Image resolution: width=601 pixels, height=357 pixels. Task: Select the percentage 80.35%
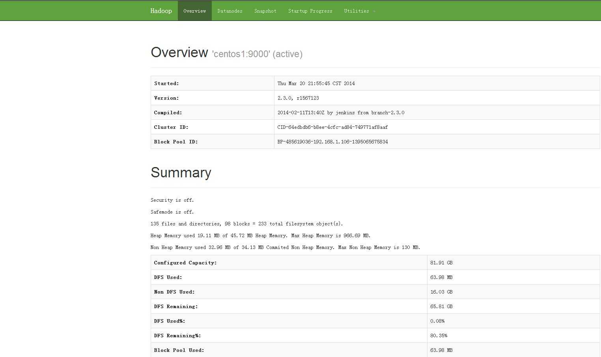[x=439, y=335]
